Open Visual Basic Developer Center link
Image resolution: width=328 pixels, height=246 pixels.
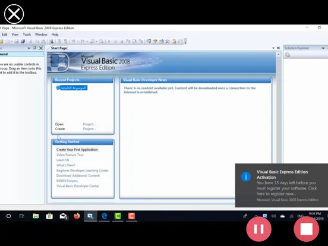click(78, 186)
